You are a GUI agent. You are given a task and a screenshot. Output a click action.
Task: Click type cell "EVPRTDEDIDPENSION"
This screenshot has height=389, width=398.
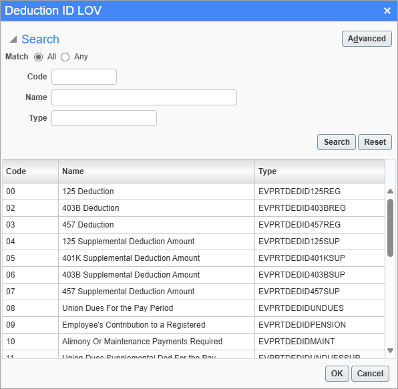(x=320, y=325)
